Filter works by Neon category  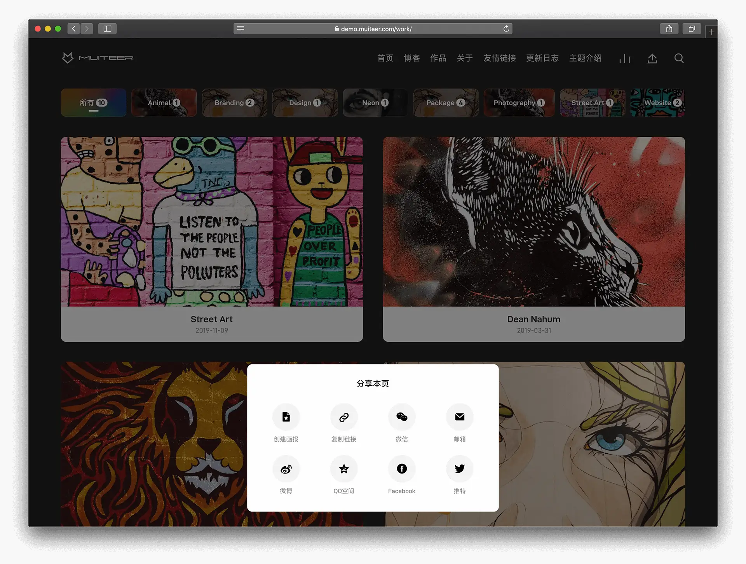point(375,103)
